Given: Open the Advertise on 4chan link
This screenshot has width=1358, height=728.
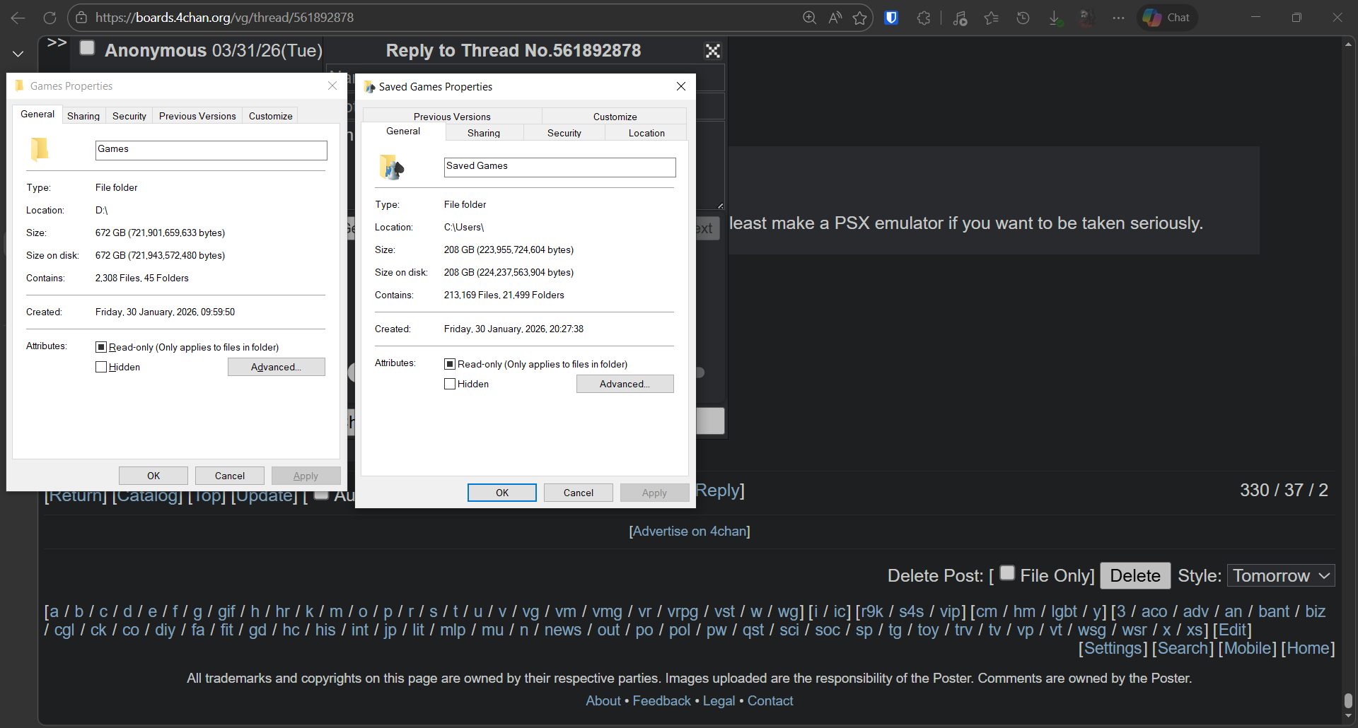Looking at the screenshot, I should pyautogui.click(x=690, y=532).
